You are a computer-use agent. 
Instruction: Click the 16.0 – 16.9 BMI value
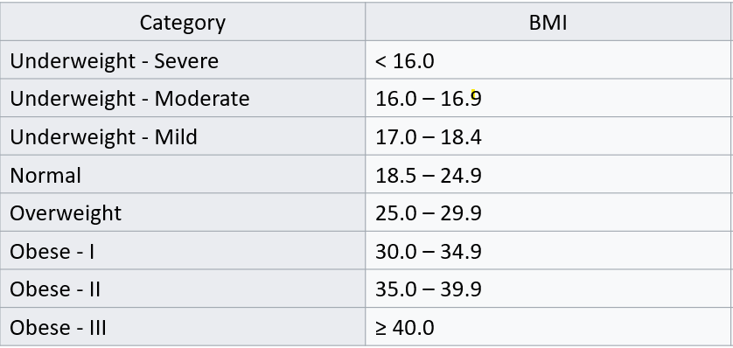point(429,99)
